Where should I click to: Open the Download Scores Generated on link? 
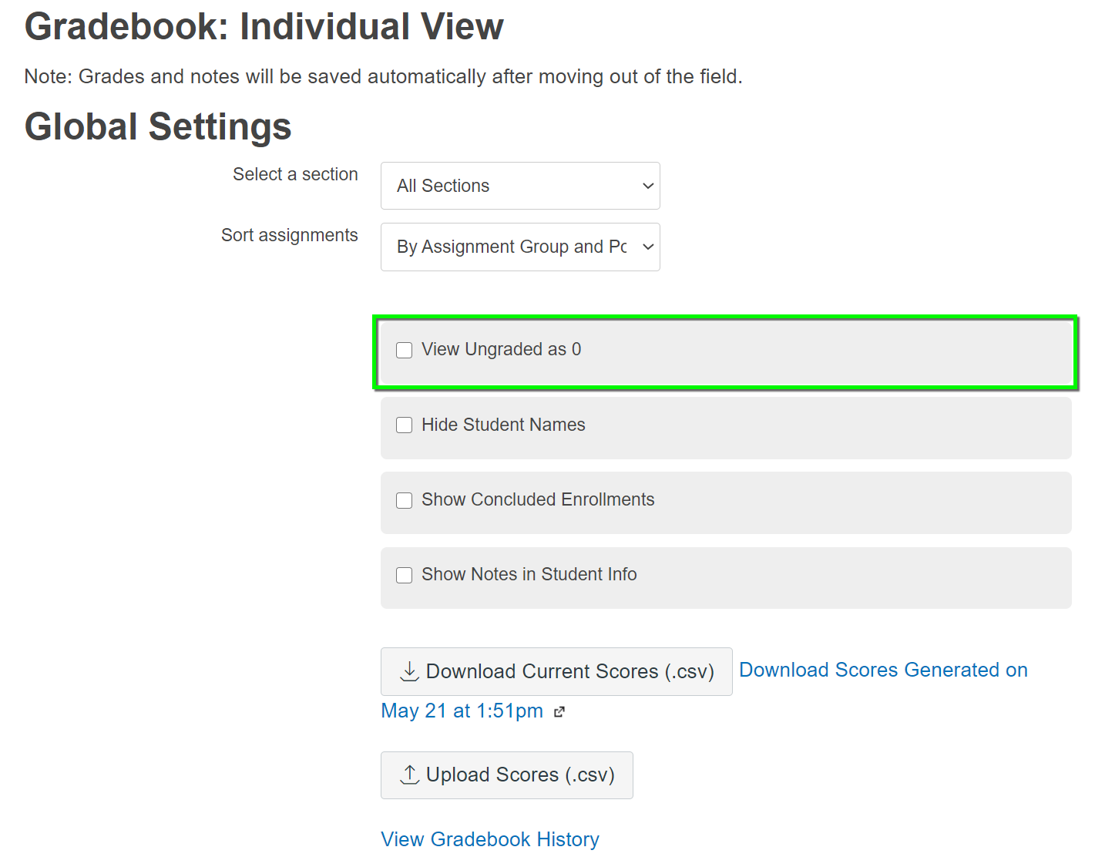[883, 670]
